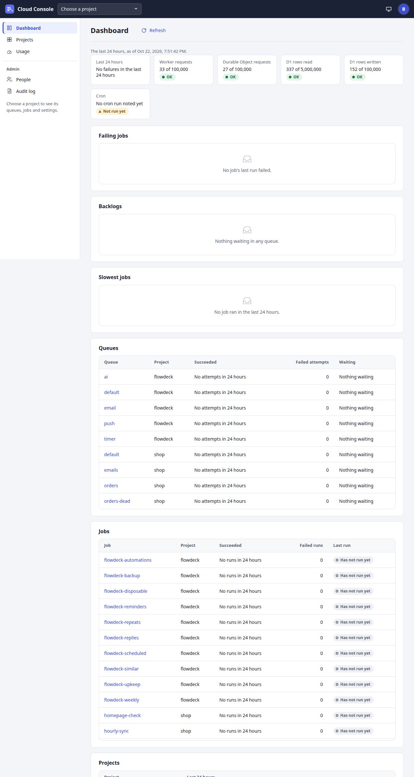
Task: Click the "Failed attempts" column header in Queues
Action: (x=312, y=362)
